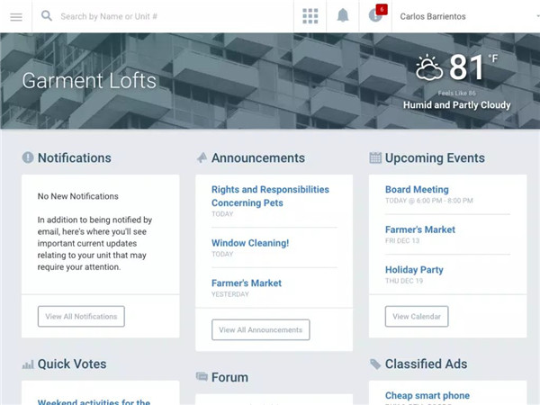Click the Forum chat bubble icon

point(202,377)
